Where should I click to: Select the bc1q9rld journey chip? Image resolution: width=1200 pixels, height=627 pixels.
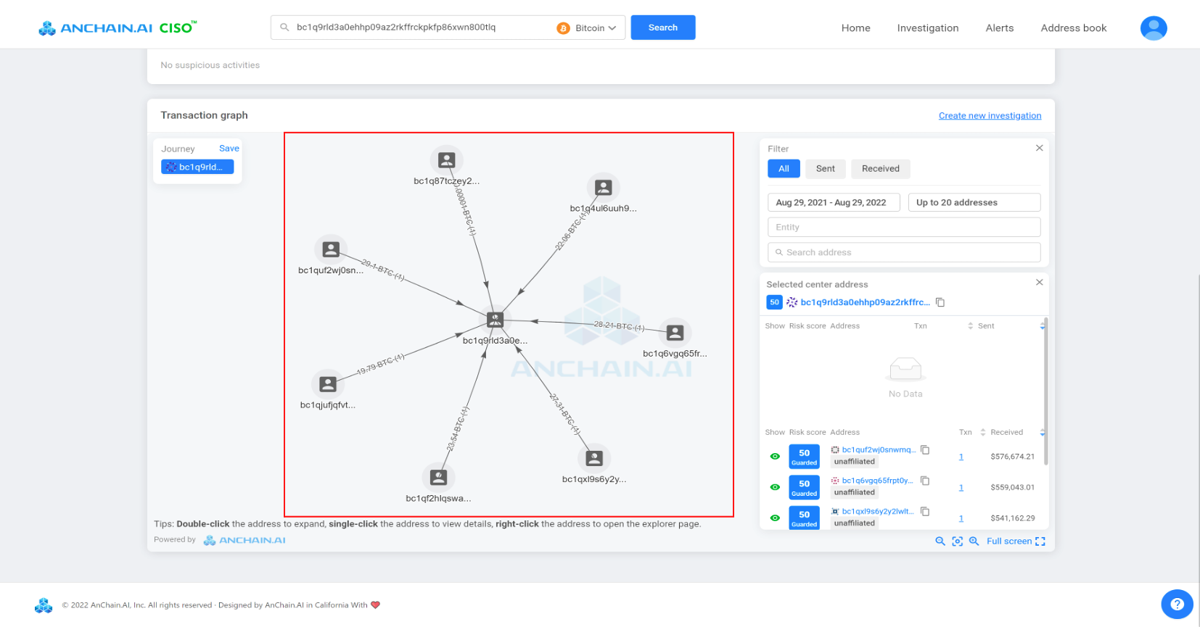click(197, 167)
